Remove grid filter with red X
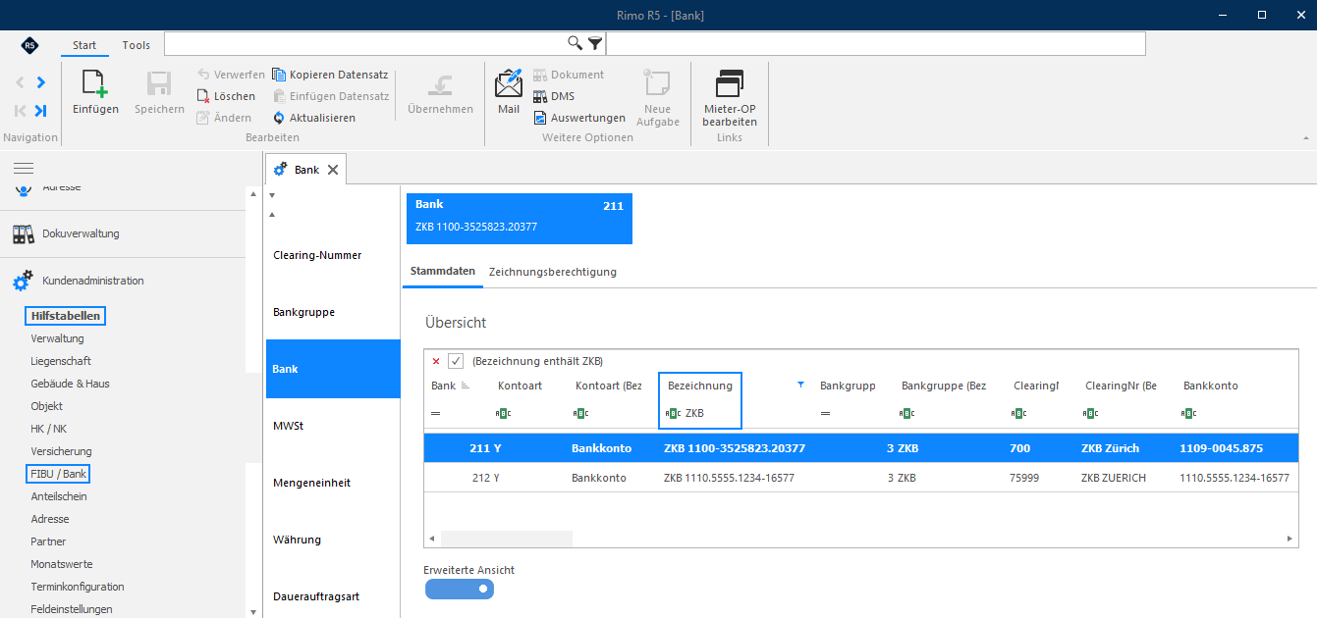The width and height of the screenshot is (1317, 618). [x=436, y=361]
